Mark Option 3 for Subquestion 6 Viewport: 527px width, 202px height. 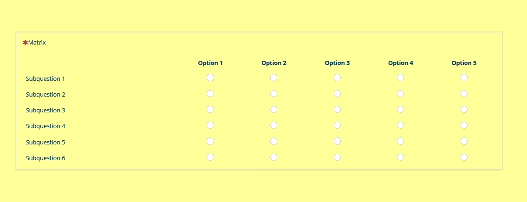click(x=337, y=157)
